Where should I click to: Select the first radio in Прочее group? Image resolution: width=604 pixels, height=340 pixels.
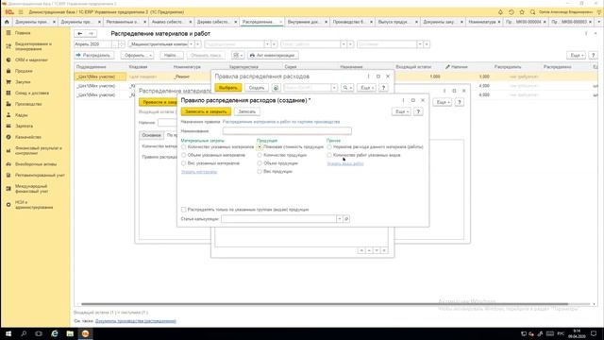pyautogui.click(x=329, y=147)
